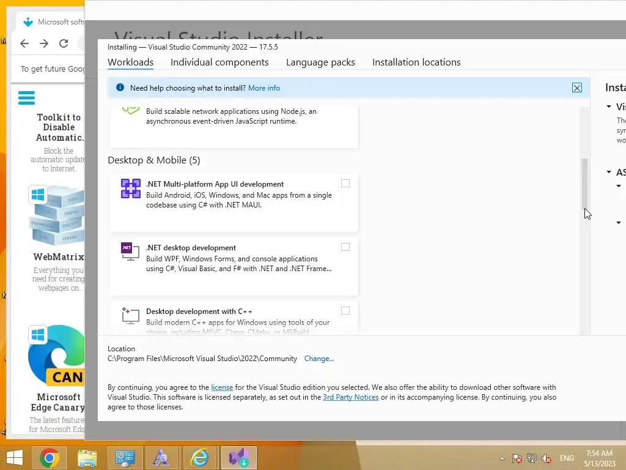
Task: Open File Explorer from the taskbar
Action: point(87,458)
